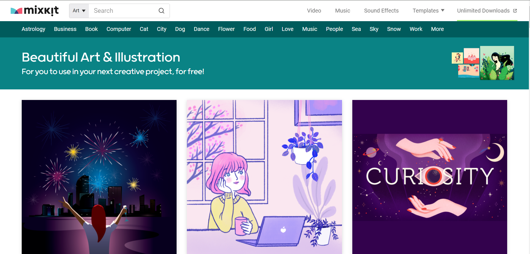Open the Sky category
This screenshot has width=530, height=254.
374,29
